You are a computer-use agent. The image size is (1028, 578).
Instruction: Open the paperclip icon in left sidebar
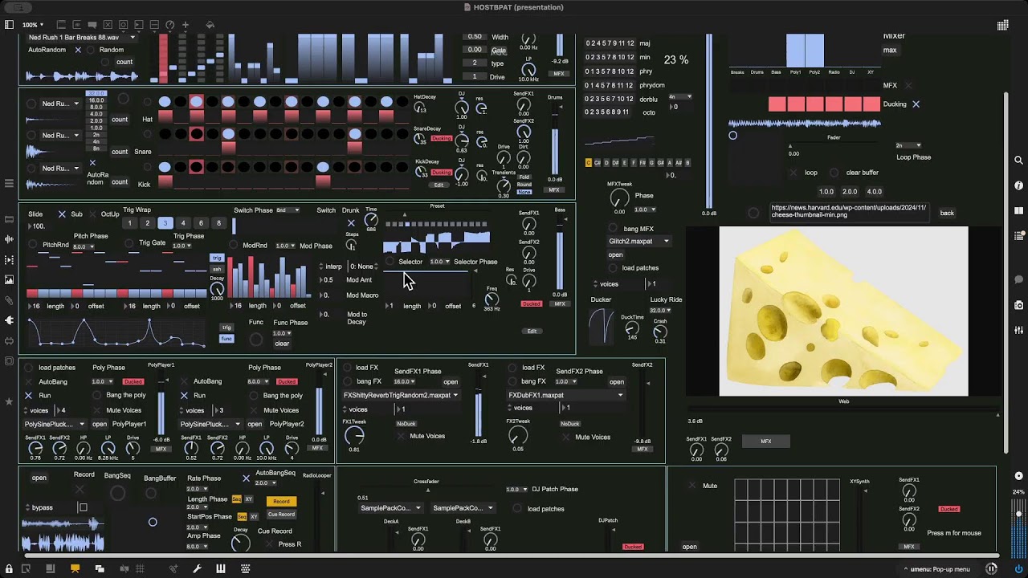click(9, 300)
